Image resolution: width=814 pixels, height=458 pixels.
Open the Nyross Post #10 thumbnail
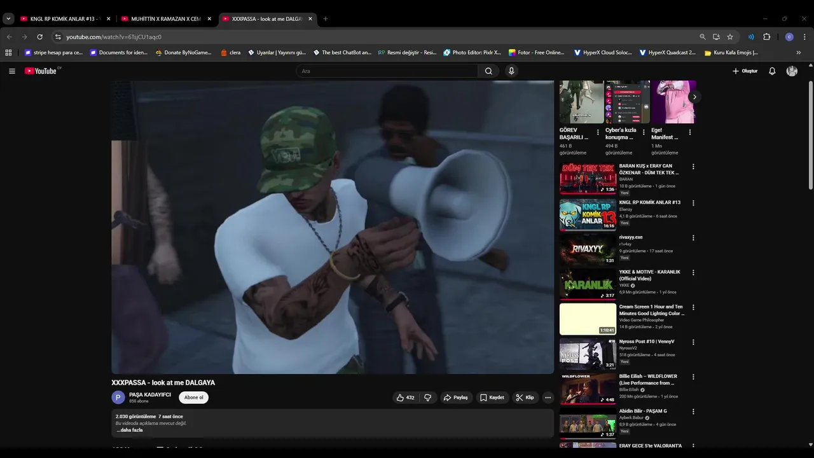pos(588,354)
